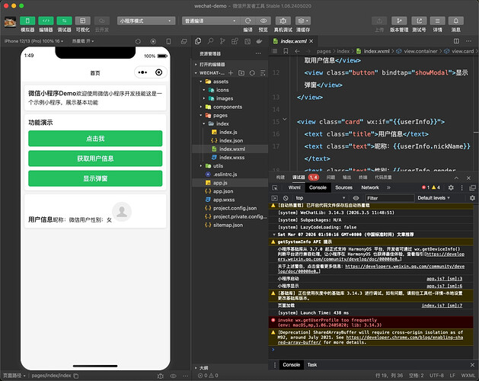
Task: Open the 普通编译 compile mode dropdown
Action: [x=211, y=21]
